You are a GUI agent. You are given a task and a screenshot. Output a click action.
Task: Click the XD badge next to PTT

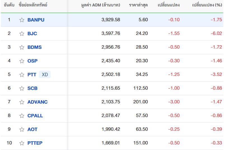pos(45,75)
